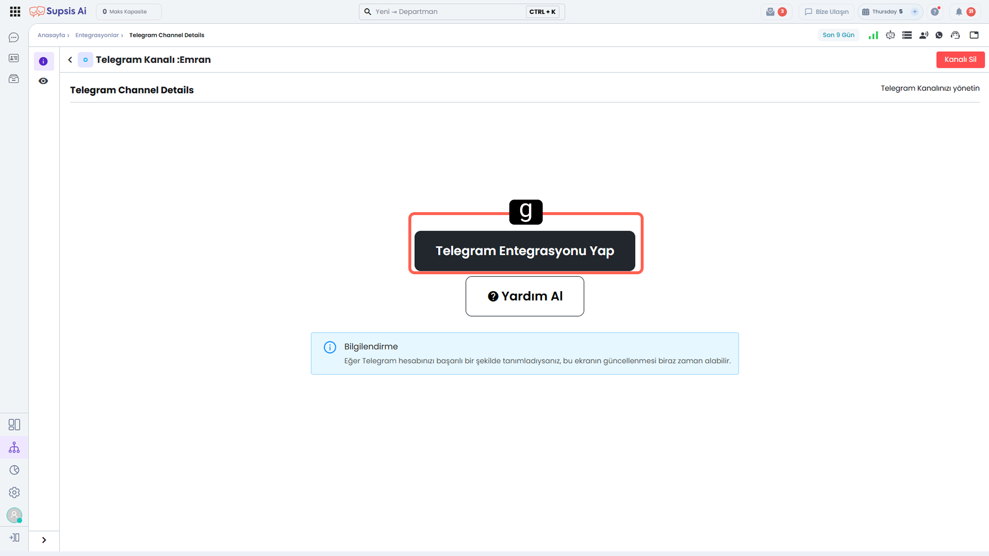Open the integrations hierarchy sidebar icon
This screenshot has height=556, width=989.
pyautogui.click(x=14, y=448)
